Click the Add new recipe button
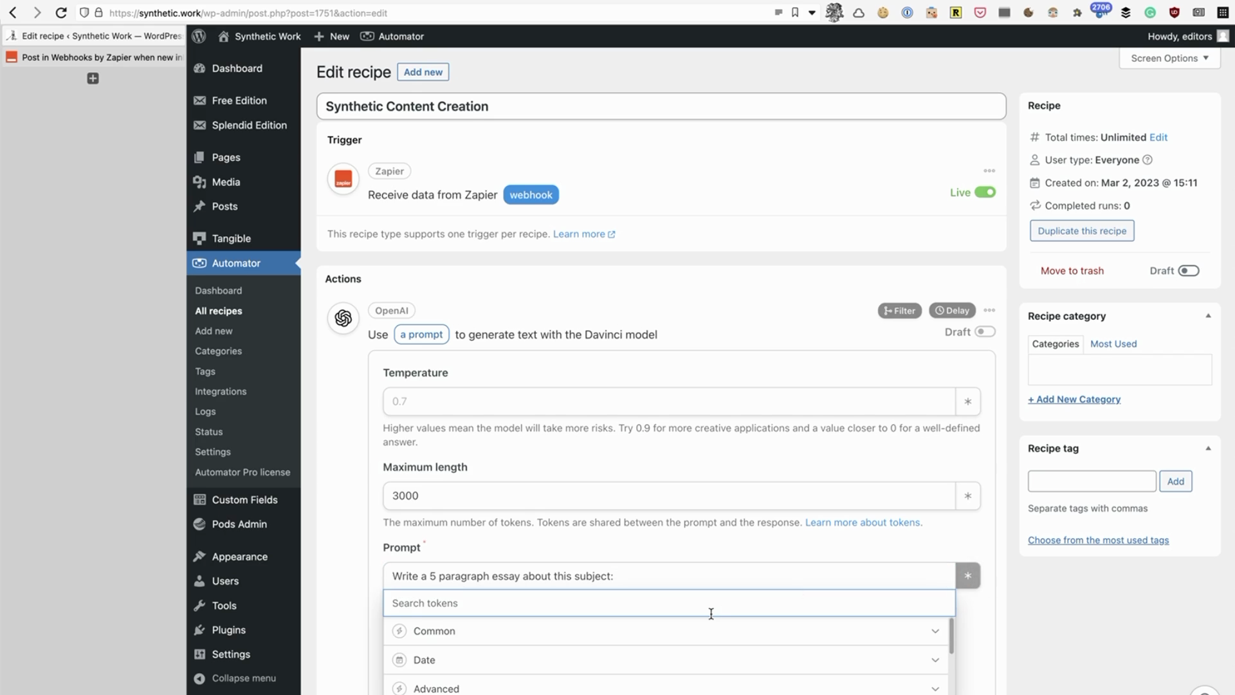The width and height of the screenshot is (1235, 695). coord(423,72)
